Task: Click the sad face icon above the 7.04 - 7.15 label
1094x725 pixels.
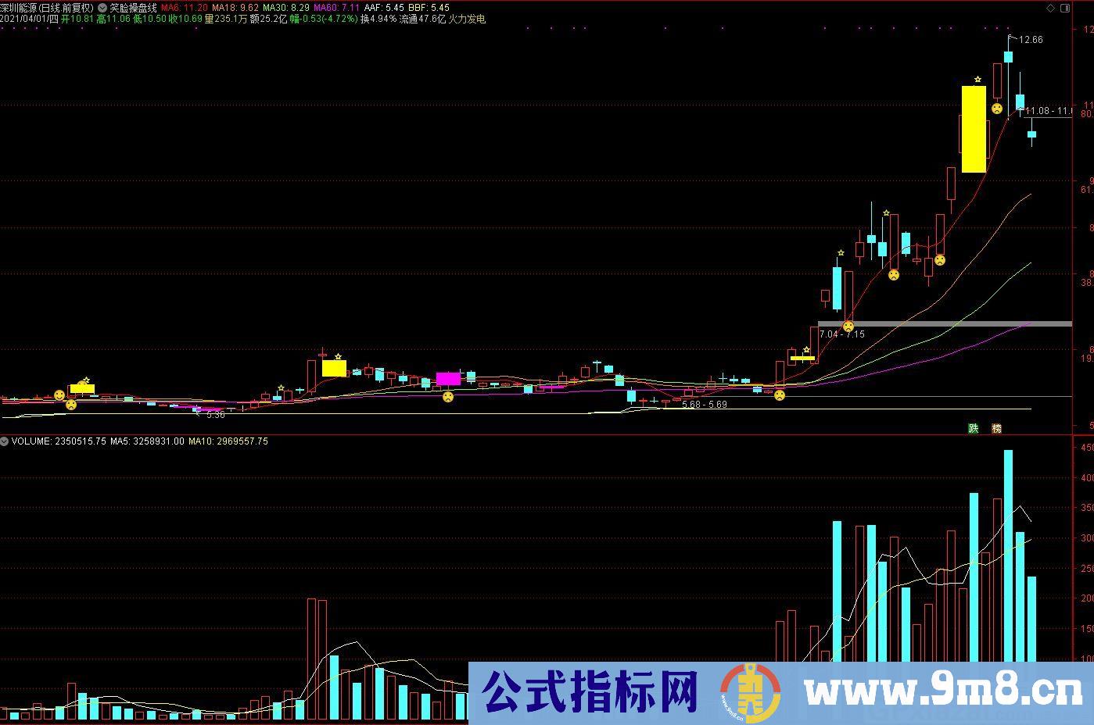Action: (x=848, y=326)
